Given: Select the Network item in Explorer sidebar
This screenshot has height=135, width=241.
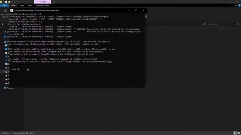Looking at the screenshot, I should point(9,88).
